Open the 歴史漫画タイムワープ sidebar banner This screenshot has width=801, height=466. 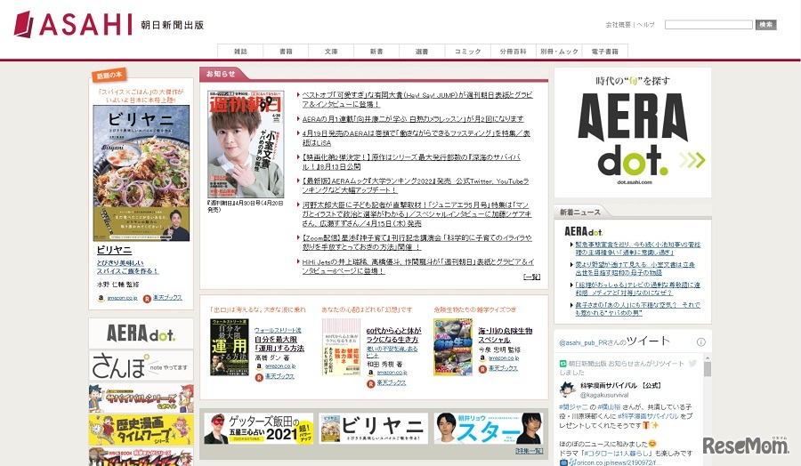(x=141, y=430)
